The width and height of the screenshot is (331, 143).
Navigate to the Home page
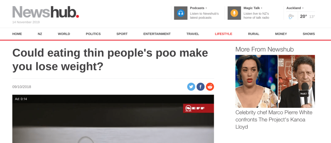pyautogui.click(x=17, y=34)
